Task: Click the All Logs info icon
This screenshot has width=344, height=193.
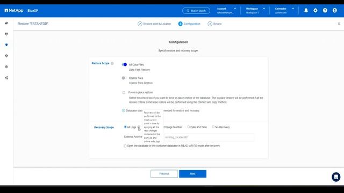Action: [x=139, y=127]
